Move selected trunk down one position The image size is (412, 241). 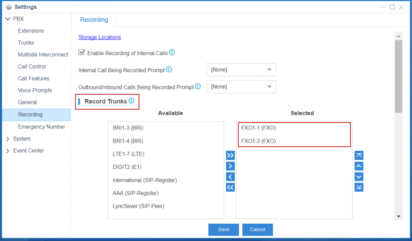(359, 177)
